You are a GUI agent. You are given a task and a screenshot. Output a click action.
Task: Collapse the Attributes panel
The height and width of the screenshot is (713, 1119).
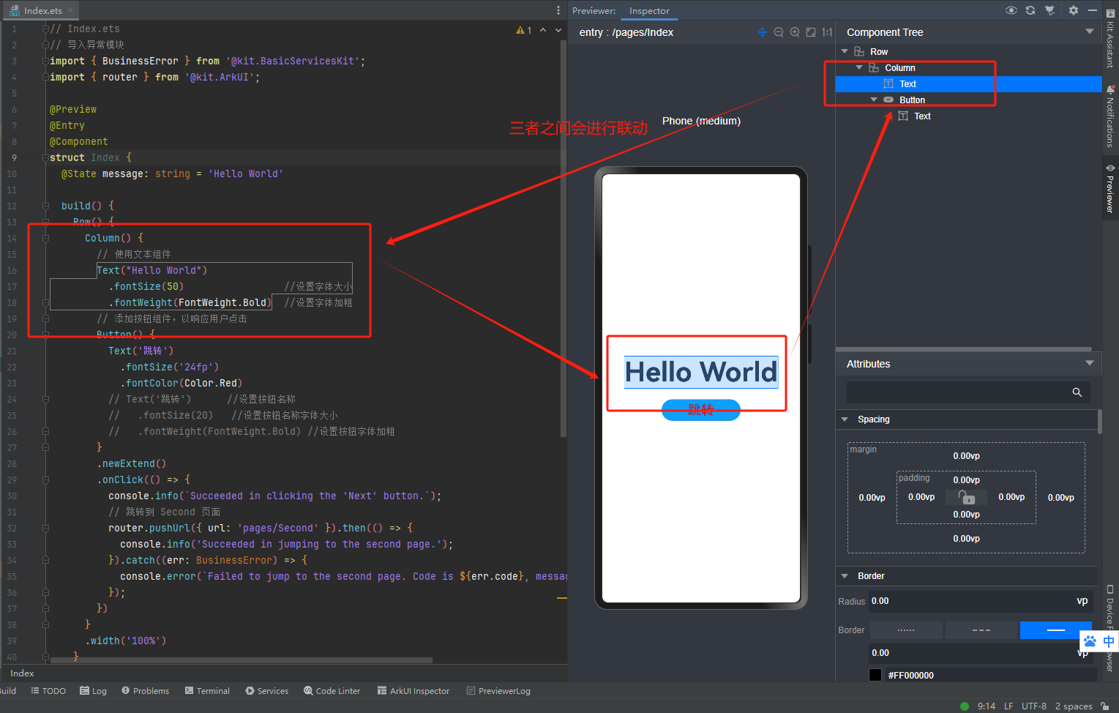pos(1090,363)
